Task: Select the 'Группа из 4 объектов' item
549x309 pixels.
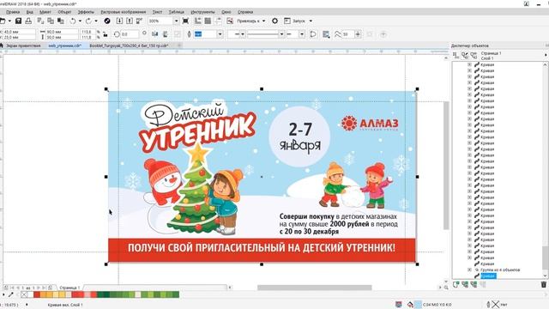Action: pos(500,270)
